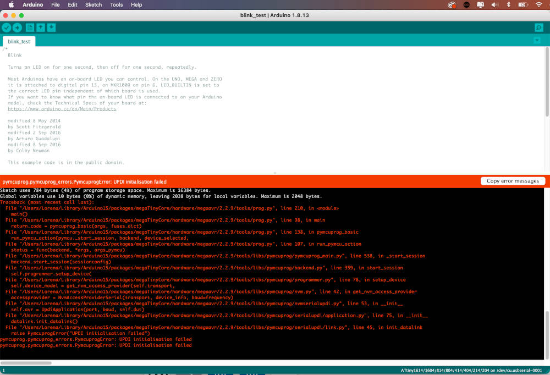The height and width of the screenshot is (375, 550).
Task: Click the 'Traceback (most recent call last)' line
Action: coord(47,202)
